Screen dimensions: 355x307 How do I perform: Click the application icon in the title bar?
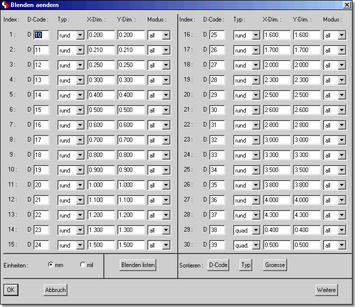[5, 5]
